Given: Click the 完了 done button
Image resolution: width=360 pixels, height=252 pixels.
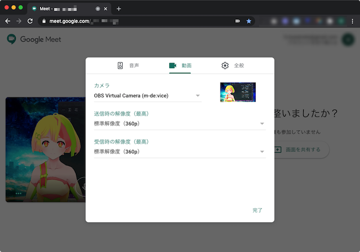Looking at the screenshot, I should pos(257,210).
